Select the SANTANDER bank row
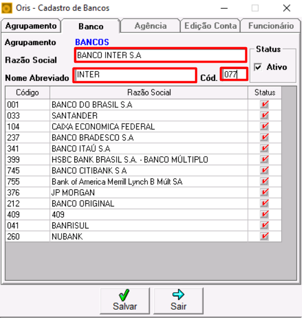 click(144, 115)
